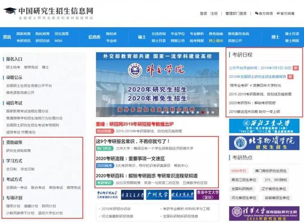Select 在线咨询 in navigation bar

tap(159, 34)
